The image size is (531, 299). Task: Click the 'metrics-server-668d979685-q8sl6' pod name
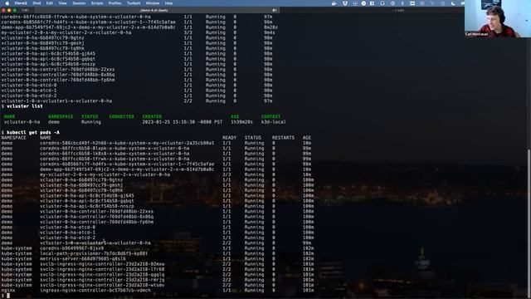coord(83,258)
